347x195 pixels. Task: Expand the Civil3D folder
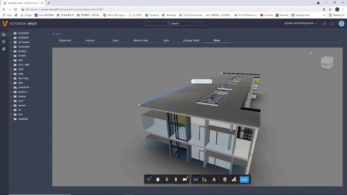[x=11, y=56]
